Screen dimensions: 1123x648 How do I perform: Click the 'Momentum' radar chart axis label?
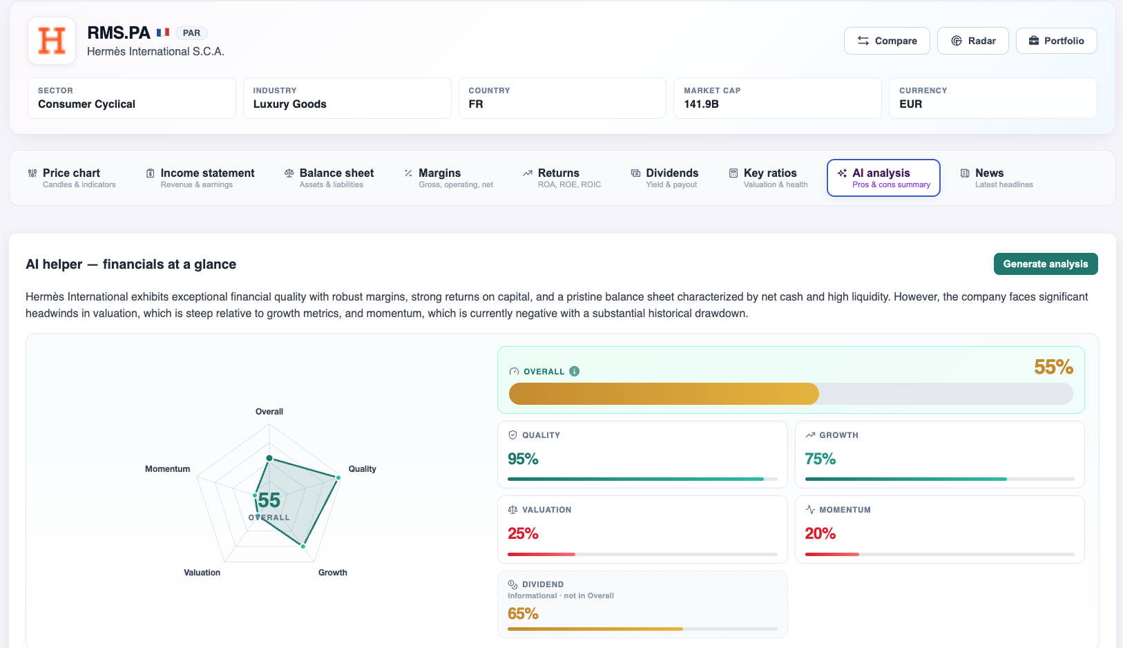pyautogui.click(x=167, y=469)
